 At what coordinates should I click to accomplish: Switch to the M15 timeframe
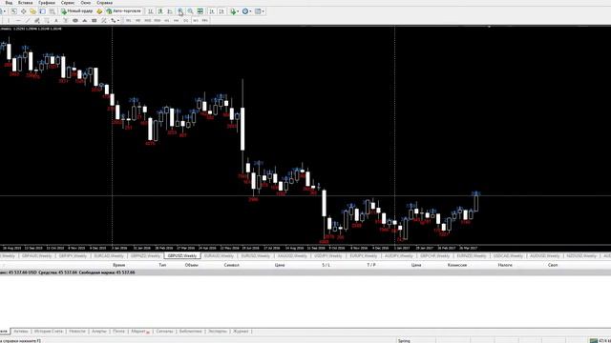[x=148, y=20]
